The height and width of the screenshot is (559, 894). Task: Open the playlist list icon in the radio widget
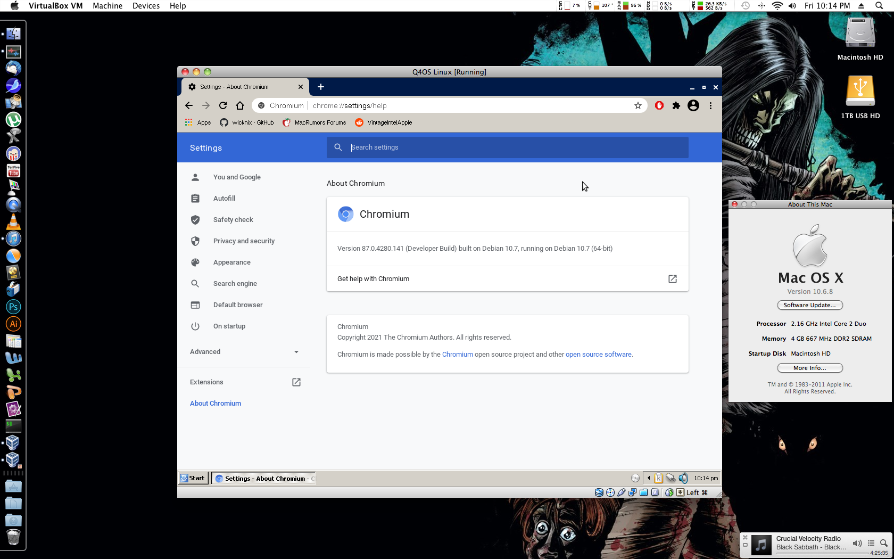[871, 544]
